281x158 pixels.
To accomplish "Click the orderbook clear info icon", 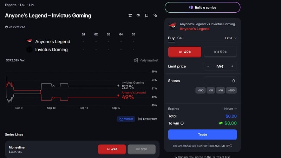I will point(231,146).
